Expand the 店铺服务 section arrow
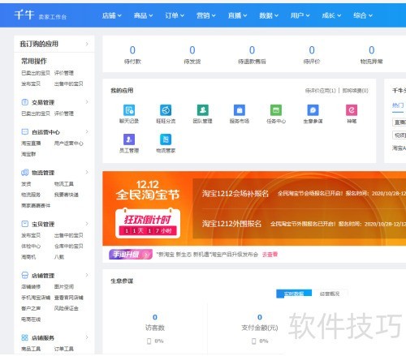The width and height of the screenshot is (406, 356). pos(87,337)
